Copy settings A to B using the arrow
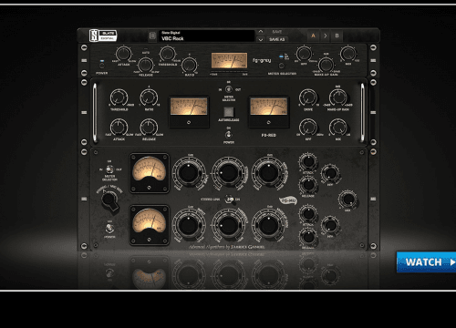Screen dimensions: 456x328 pos(326,36)
